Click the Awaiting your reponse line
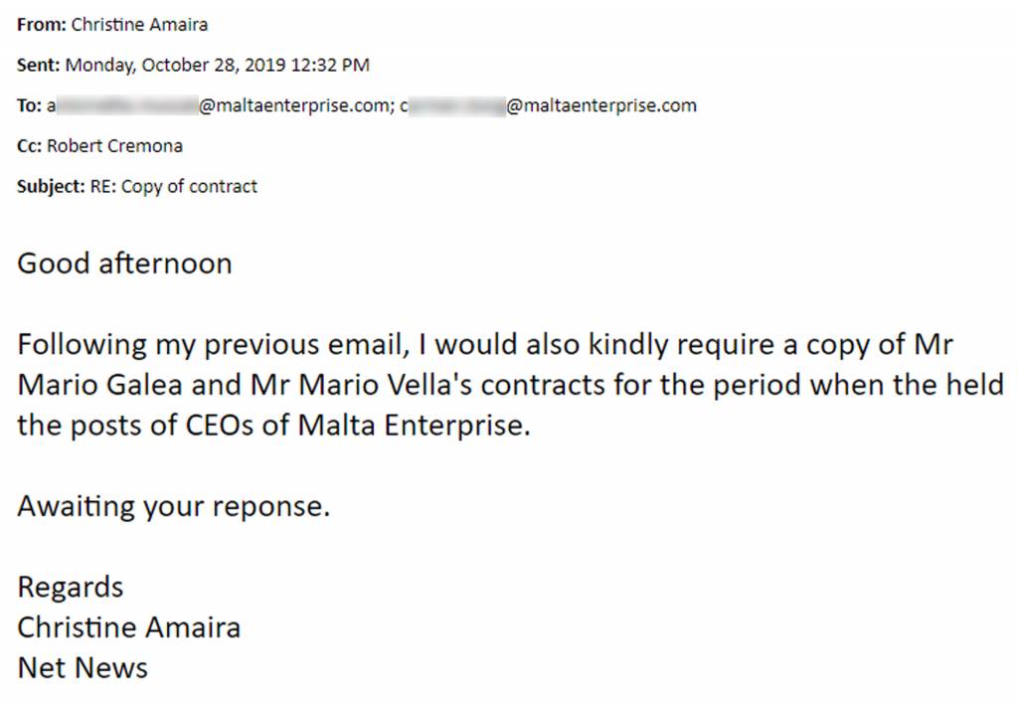1018x703 pixels. [x=174, y=507]
